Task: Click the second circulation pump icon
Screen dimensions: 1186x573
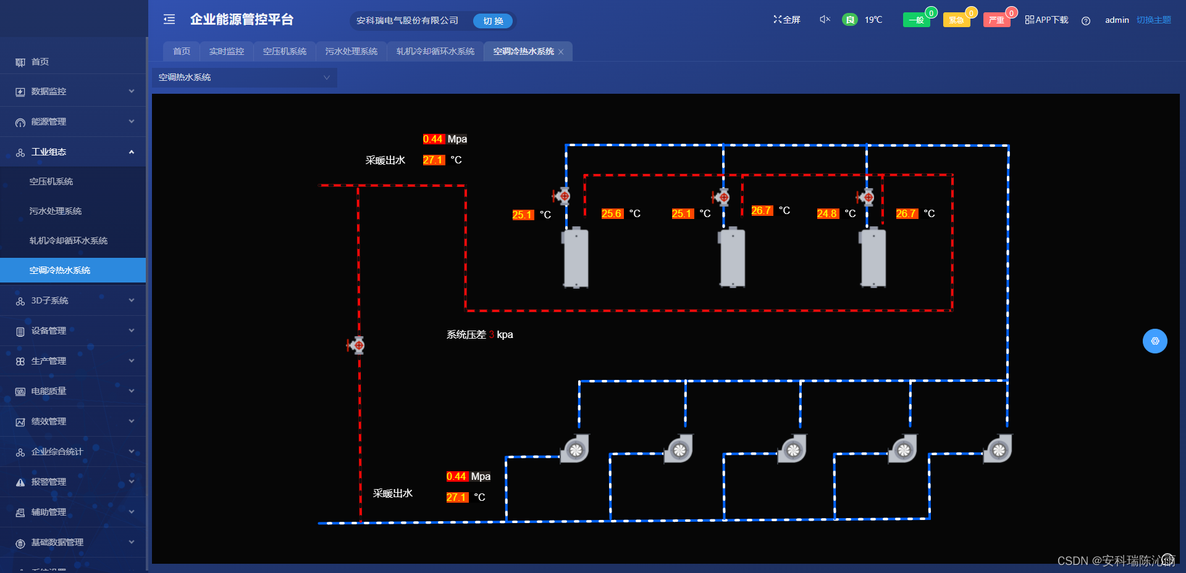Action: [679, 448]
